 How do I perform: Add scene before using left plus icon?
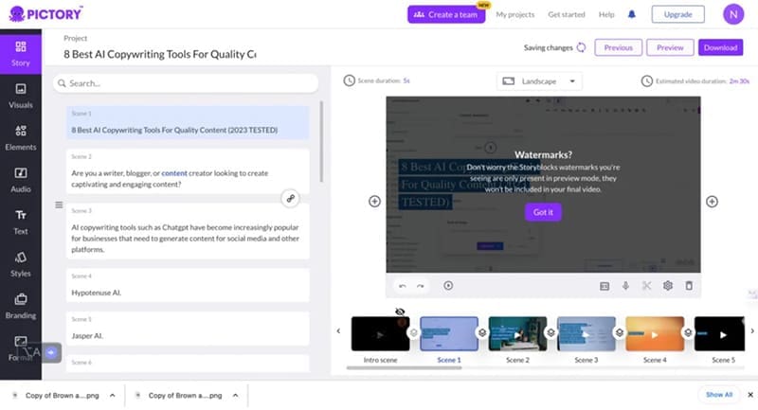pos(374,202)
